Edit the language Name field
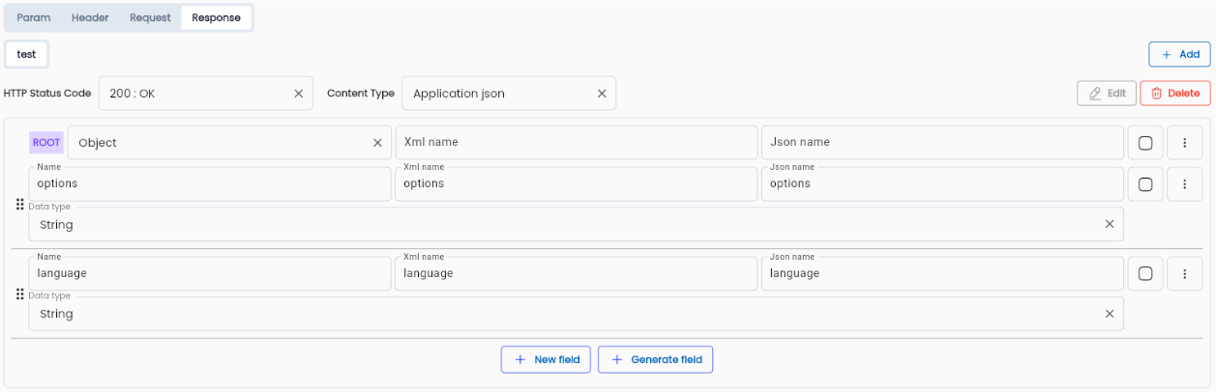 click(x=210, y=273)
